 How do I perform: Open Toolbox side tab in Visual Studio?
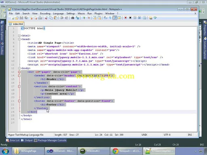click(2, 48)
